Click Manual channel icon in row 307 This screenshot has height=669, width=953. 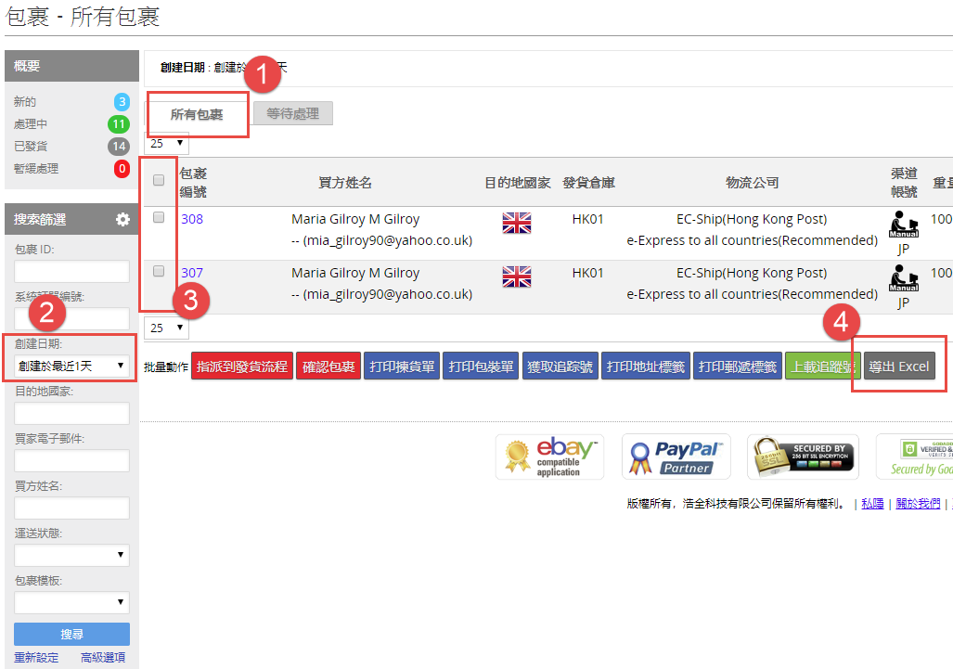pyautogui.click(x=903, y=278)
